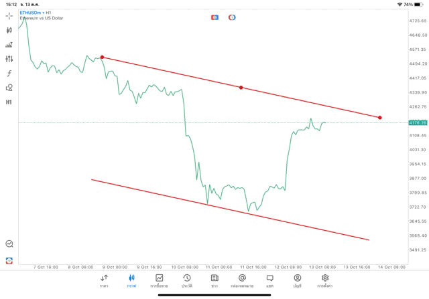Open chart settings sliders icon

tap(9, 59)
